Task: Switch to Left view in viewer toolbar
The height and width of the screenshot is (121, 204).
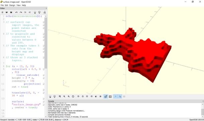Action: (92, 97)
